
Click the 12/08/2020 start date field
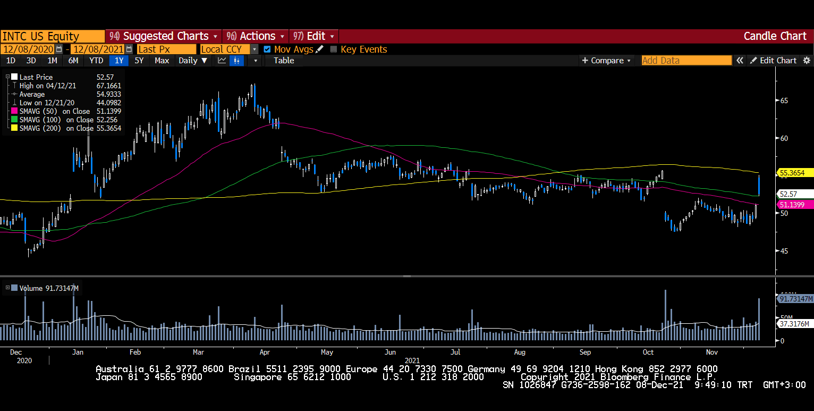tap(28, 49)
